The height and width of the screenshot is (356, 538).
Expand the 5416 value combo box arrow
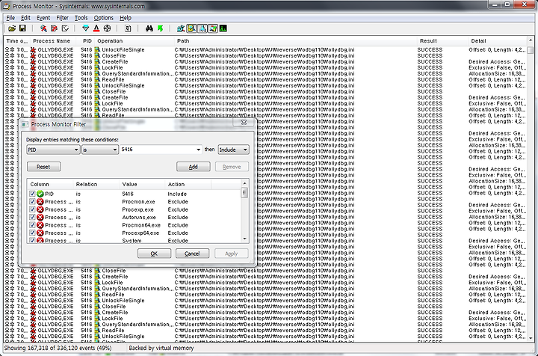(198, 150)
